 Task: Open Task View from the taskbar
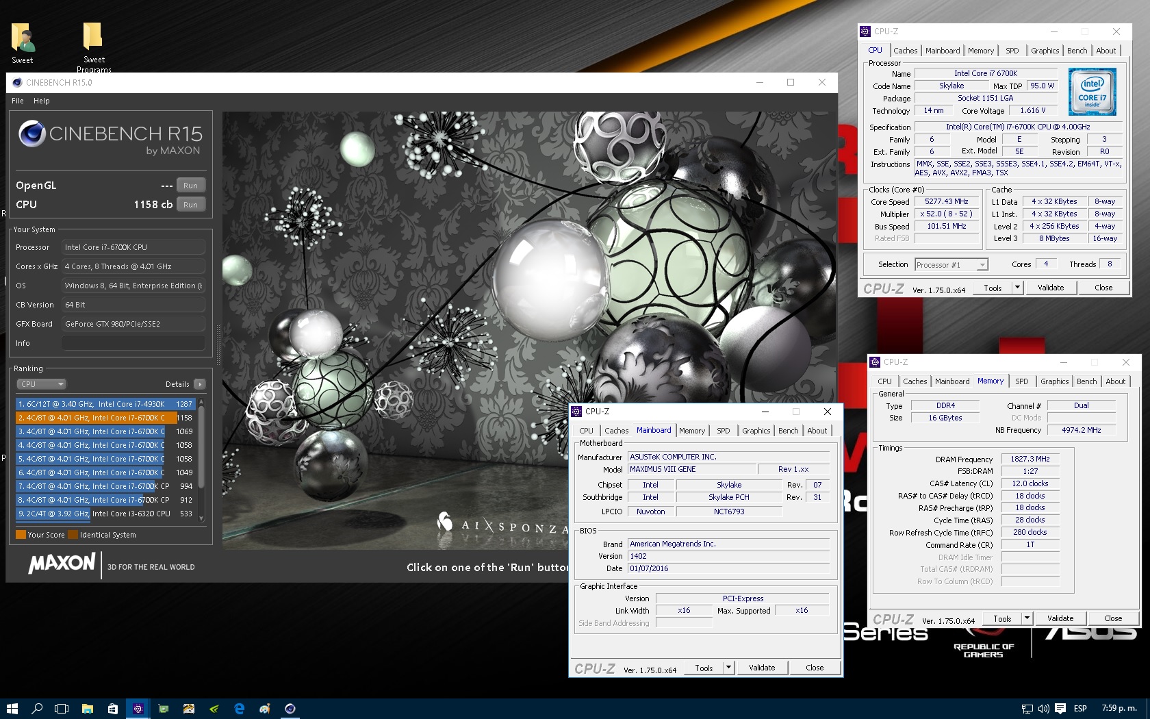pos(62,709)
